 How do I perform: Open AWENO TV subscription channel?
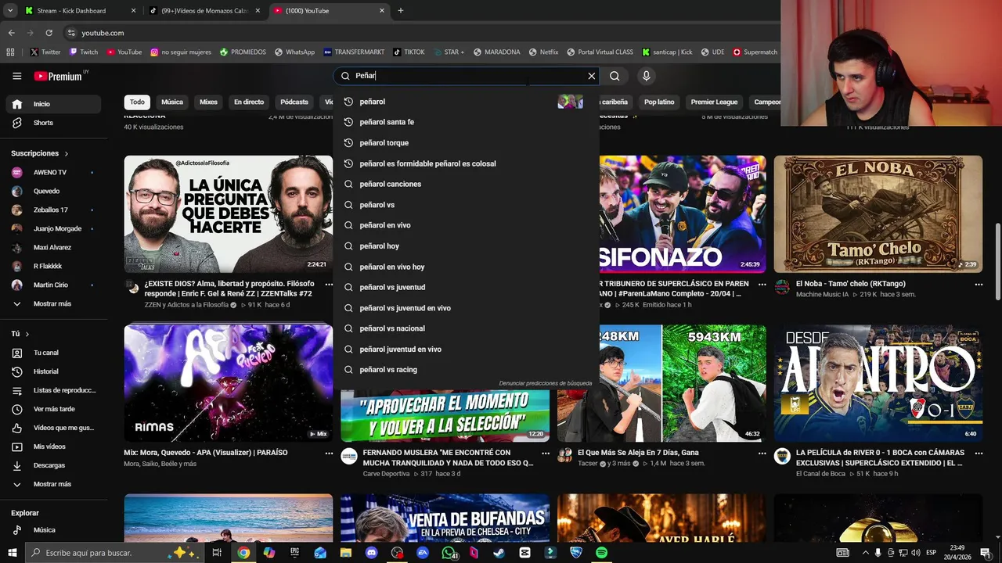pyautogui.click(x=53, y=172)
